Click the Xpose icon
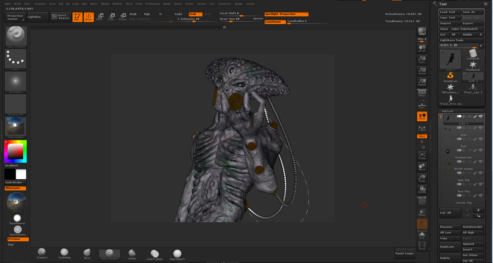This screenshot has height=263, width=493. [422, 246]
